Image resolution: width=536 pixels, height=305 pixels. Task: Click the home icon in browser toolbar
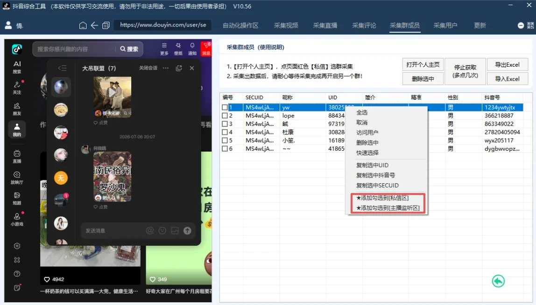tap(83, 25)
